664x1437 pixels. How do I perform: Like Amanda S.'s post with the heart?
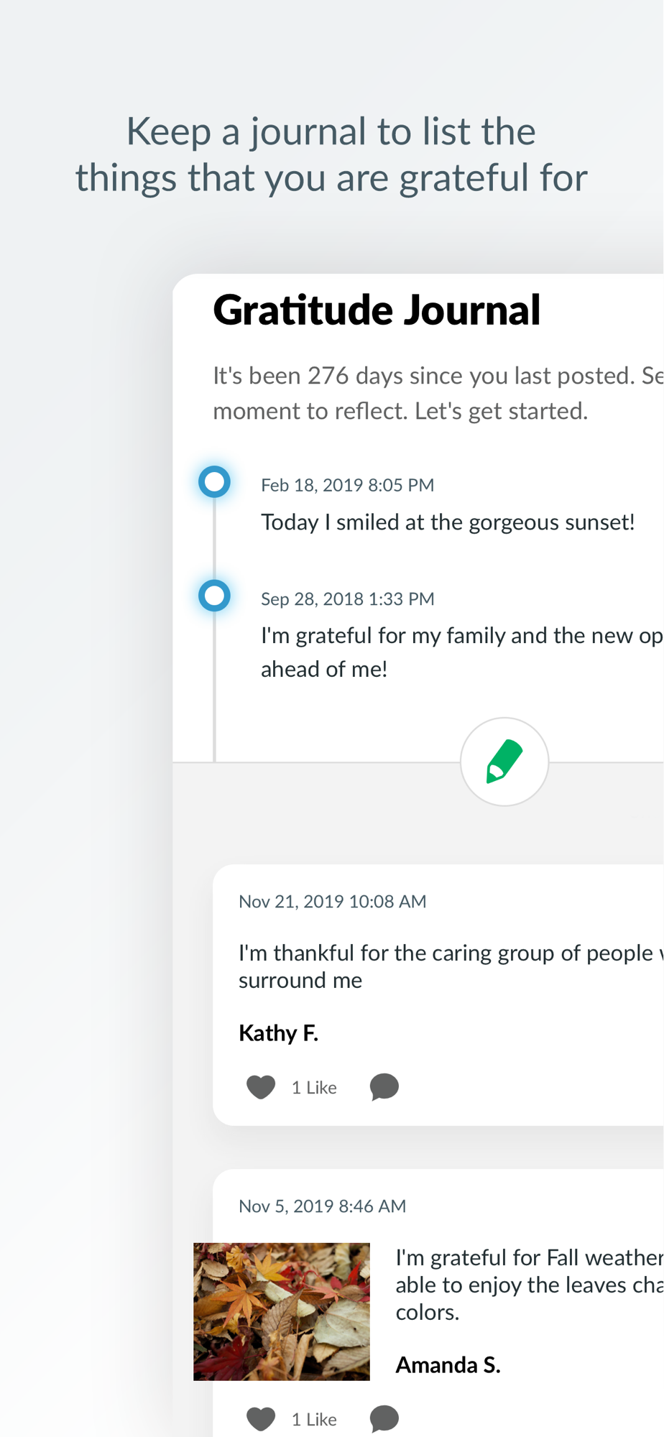[x=261, y=1419]
